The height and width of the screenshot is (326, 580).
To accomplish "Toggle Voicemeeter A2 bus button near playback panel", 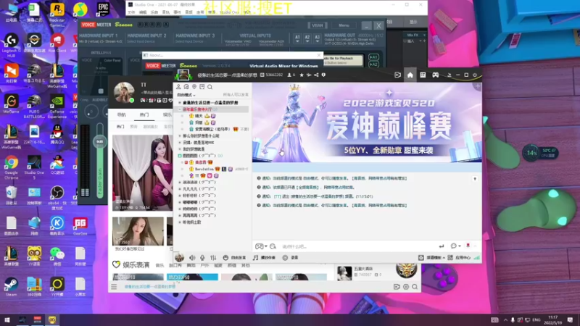I will coord(373,64).
